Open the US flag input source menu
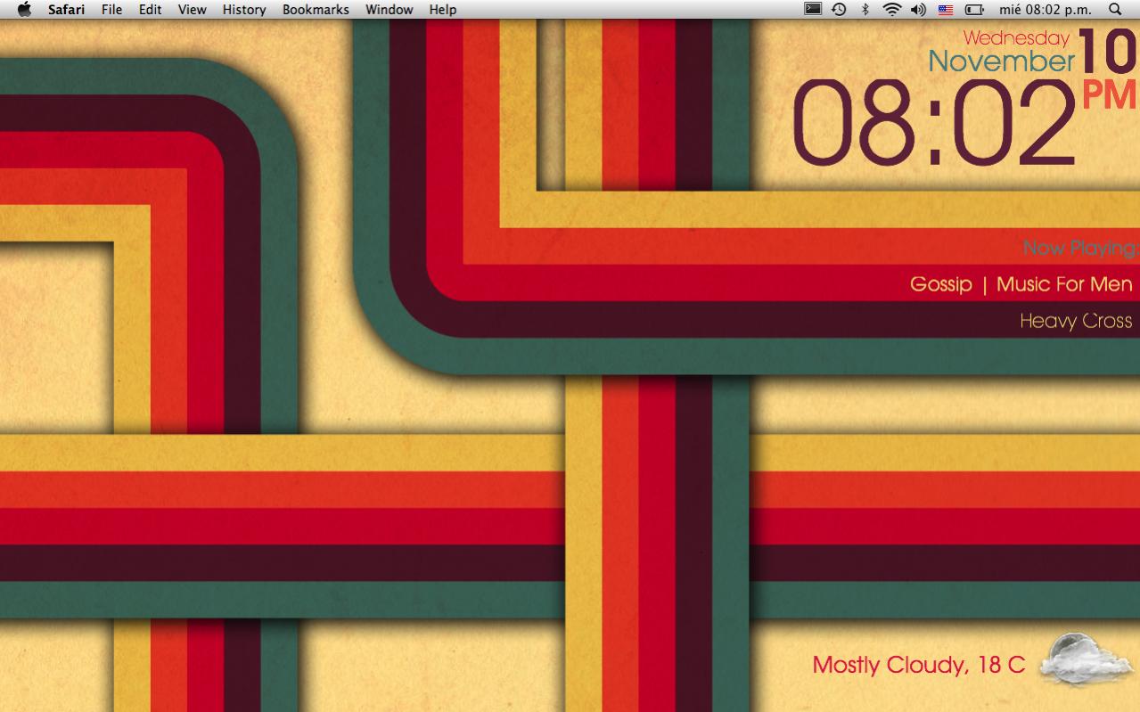Viewport: 1140px width, 712px height. [946, 10]
